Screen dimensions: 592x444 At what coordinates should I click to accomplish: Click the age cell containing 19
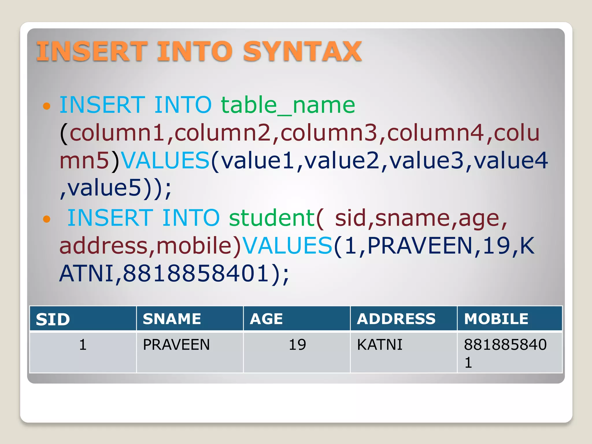pos(297,352)
